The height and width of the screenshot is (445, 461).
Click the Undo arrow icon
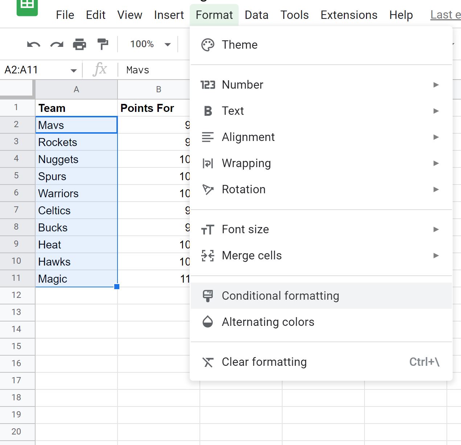coord(34,45)
